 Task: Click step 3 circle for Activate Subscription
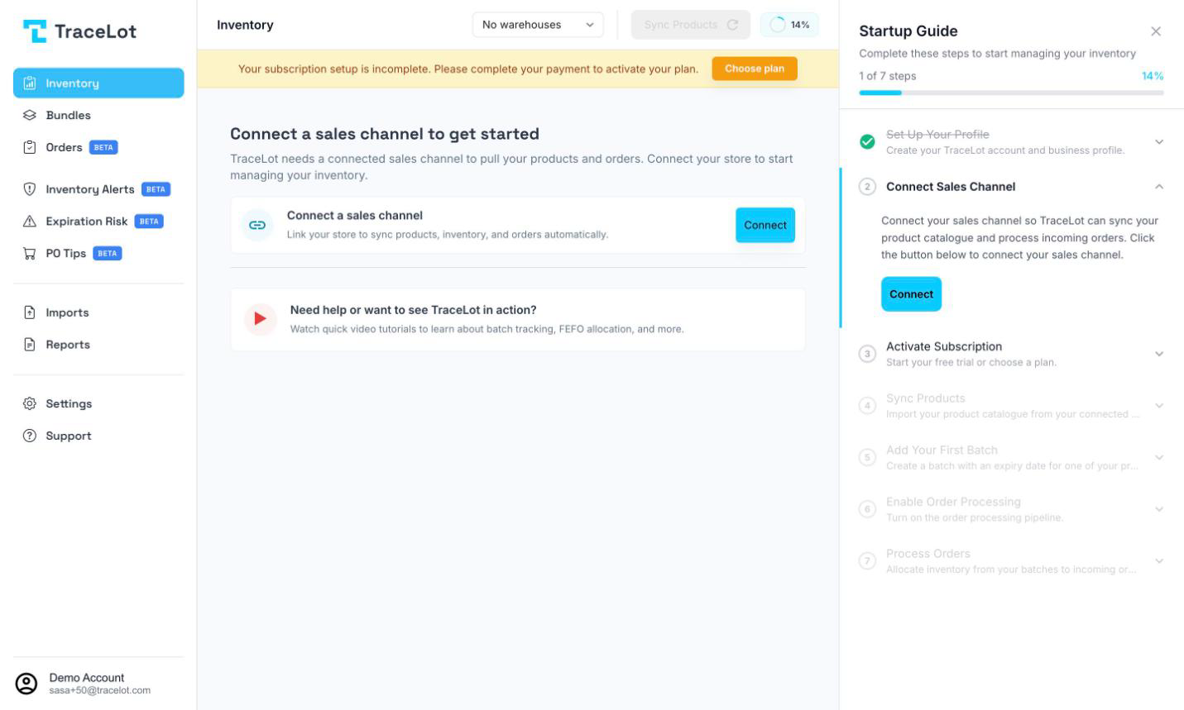(x=867, y=354)
